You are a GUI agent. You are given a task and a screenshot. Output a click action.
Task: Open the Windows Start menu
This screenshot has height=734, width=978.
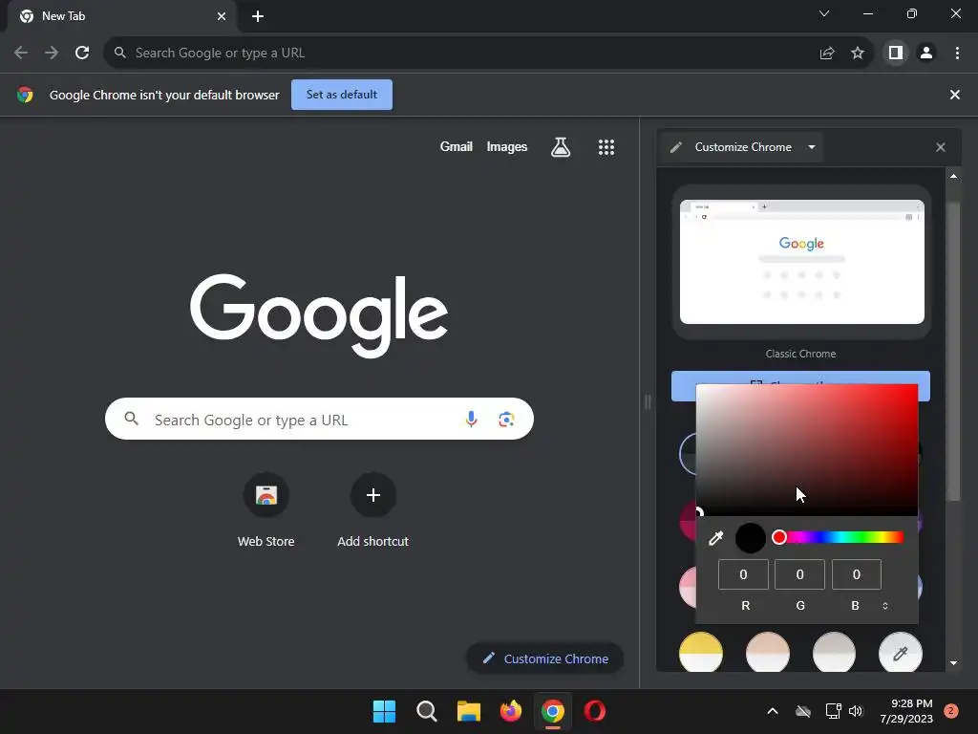384,711
